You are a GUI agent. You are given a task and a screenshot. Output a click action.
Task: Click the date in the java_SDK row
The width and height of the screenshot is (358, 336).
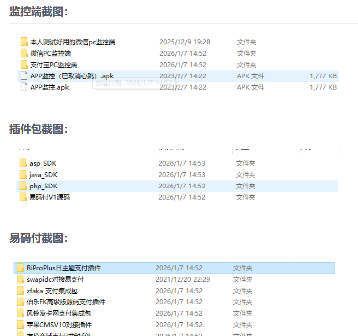(x=182, y=175)
